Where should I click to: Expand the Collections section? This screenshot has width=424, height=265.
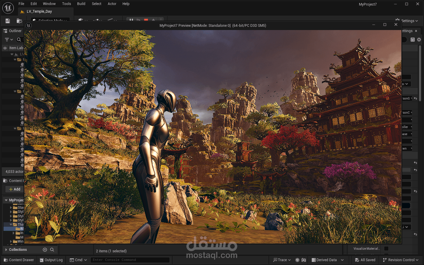[6, 250]
